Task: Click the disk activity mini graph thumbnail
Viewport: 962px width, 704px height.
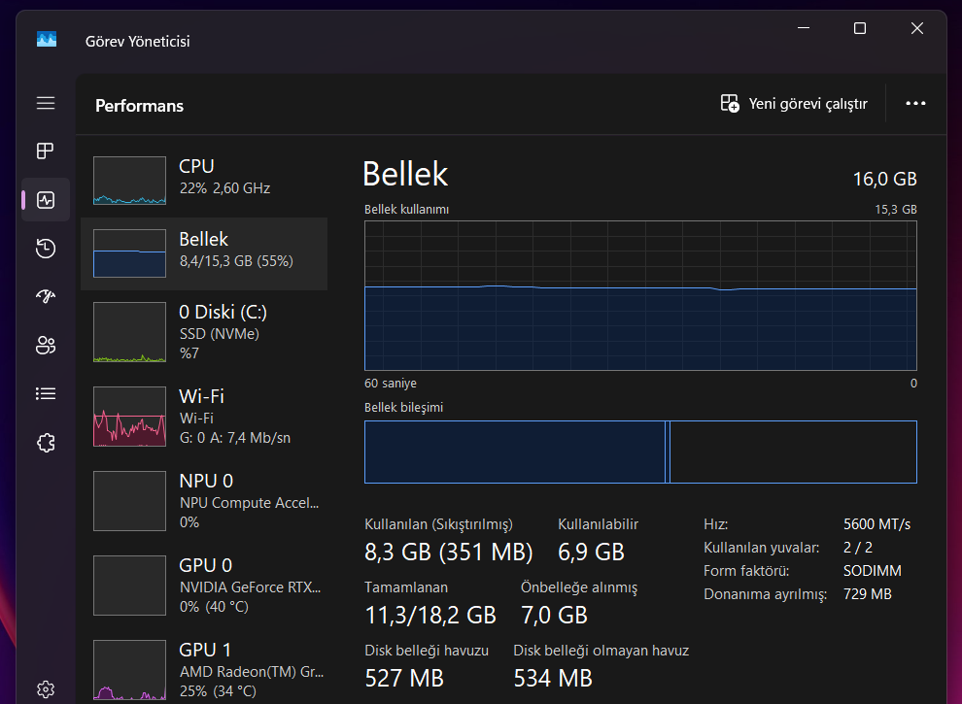Action: pyautogui.click(x=129, y=332)
